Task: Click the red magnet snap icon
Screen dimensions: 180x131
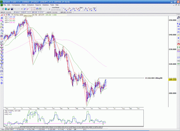Action: tap(178, 44)
